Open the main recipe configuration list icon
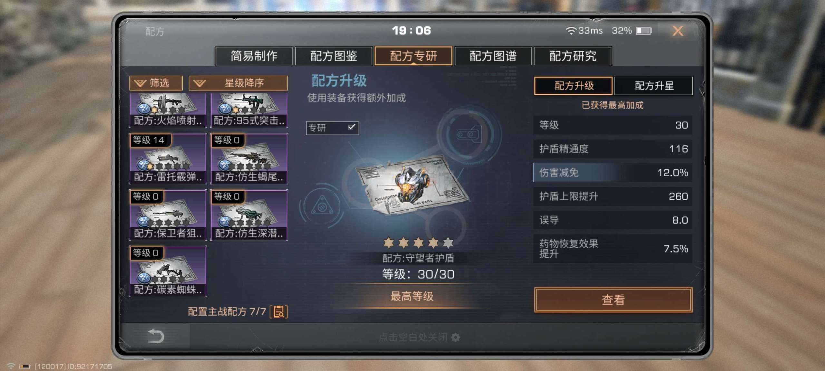This screenshot has height=371, width=825. pyautogui.click(x=279, y=312)
